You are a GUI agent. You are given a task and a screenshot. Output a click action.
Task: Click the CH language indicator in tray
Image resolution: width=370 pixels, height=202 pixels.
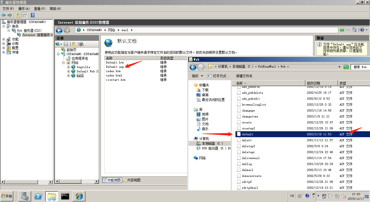pyautogui.click(x=292, y=196)
